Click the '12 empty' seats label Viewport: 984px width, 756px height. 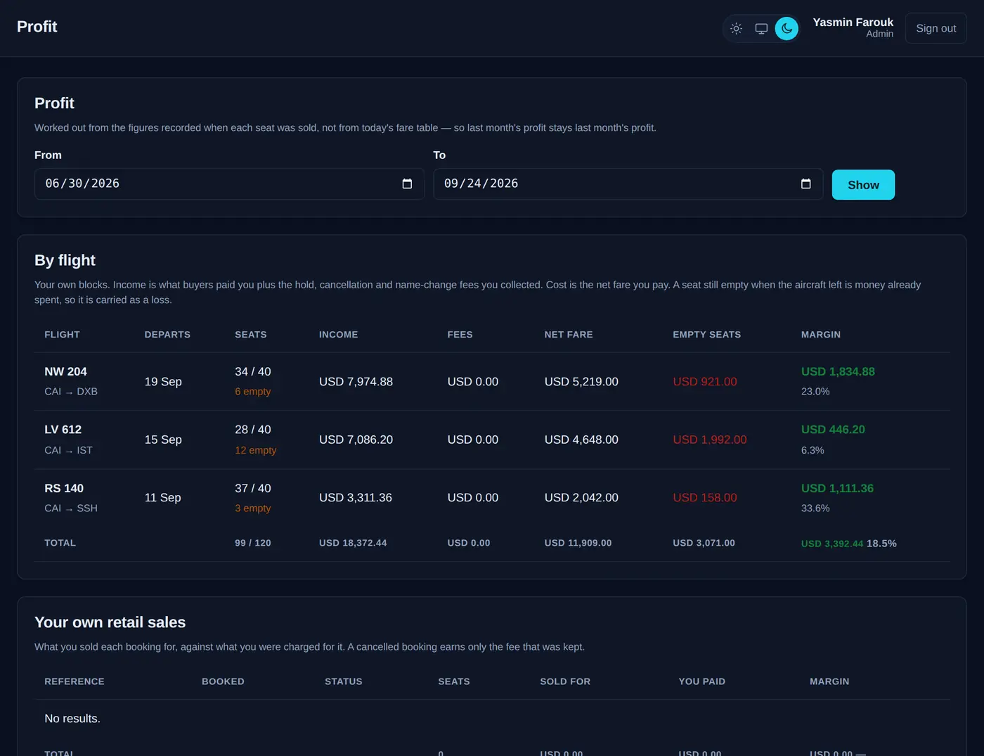(x=255, y=450)
